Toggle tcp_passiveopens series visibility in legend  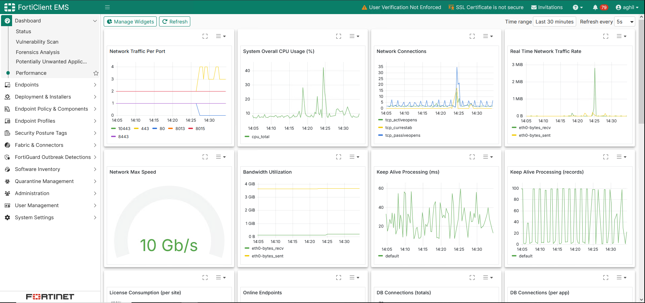pyautogui.click(x=403, y=135)
